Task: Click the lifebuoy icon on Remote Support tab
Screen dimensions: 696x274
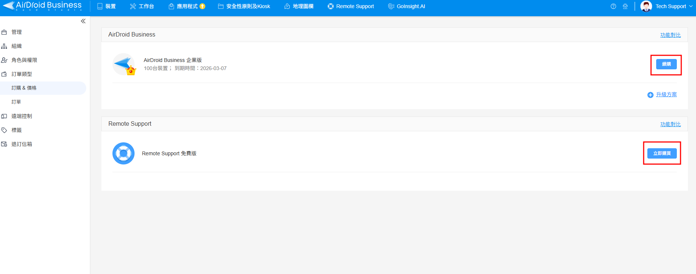Action: tap(331, 6)
